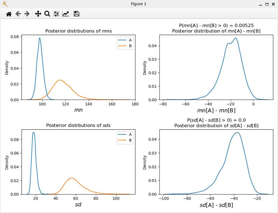The image size is (278, 213).
Task: Reset the plot to original view (Home)
Action: point(9,14)
